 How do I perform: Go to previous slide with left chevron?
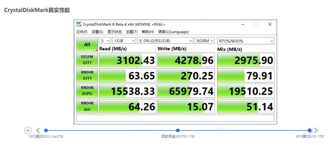[x=38, y=130]
